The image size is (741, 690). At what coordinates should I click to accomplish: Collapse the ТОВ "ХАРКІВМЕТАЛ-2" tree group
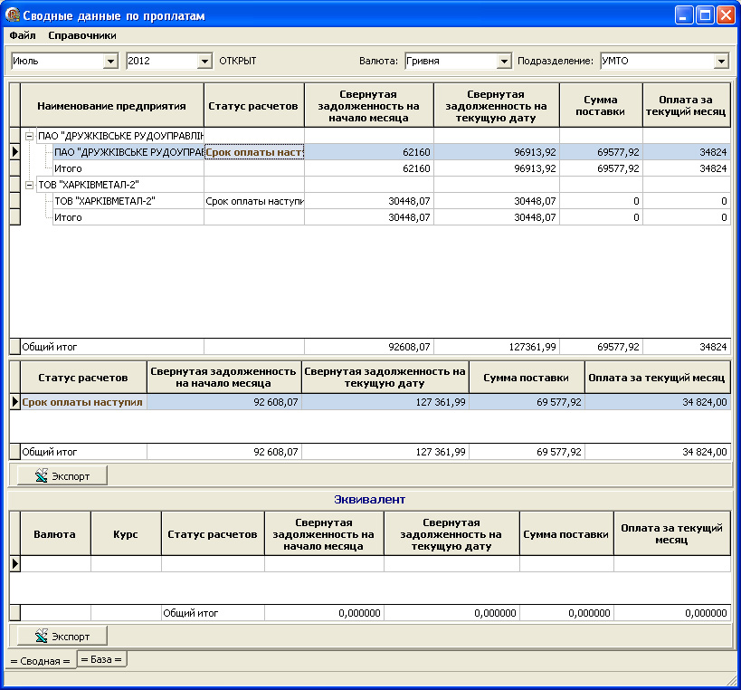pos(30,185)
